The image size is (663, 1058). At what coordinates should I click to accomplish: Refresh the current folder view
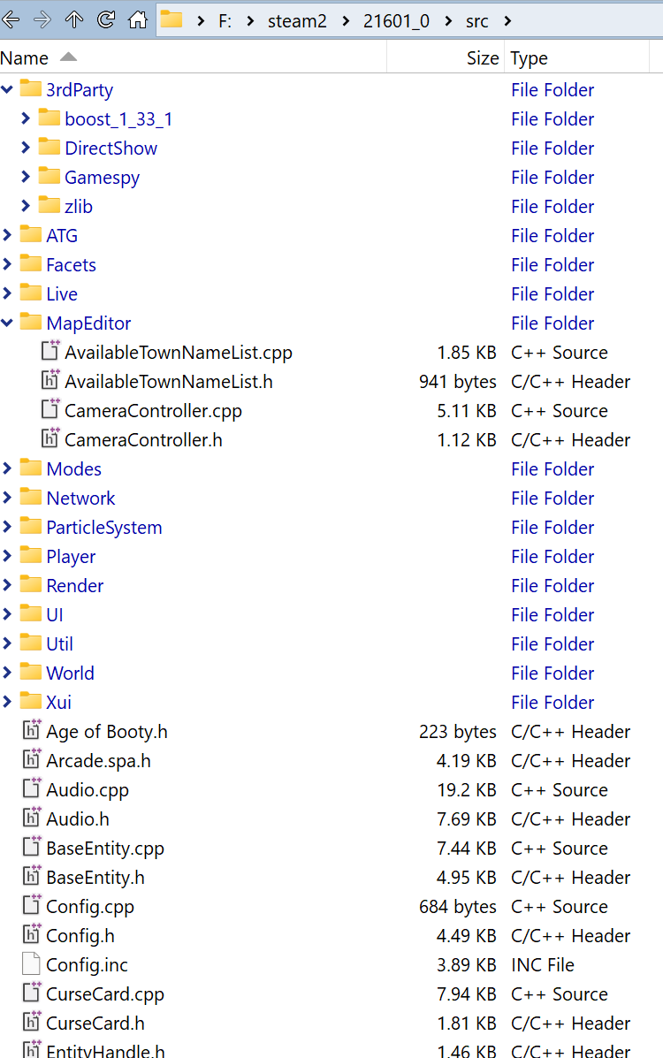105,20
